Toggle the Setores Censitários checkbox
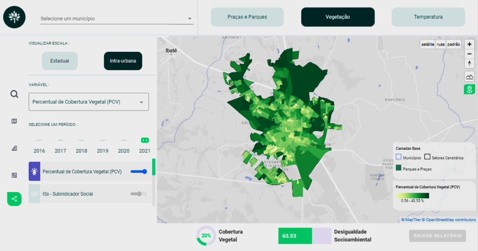Image resolution: width=478 pixels, height=251 pixels. [428, 157]
